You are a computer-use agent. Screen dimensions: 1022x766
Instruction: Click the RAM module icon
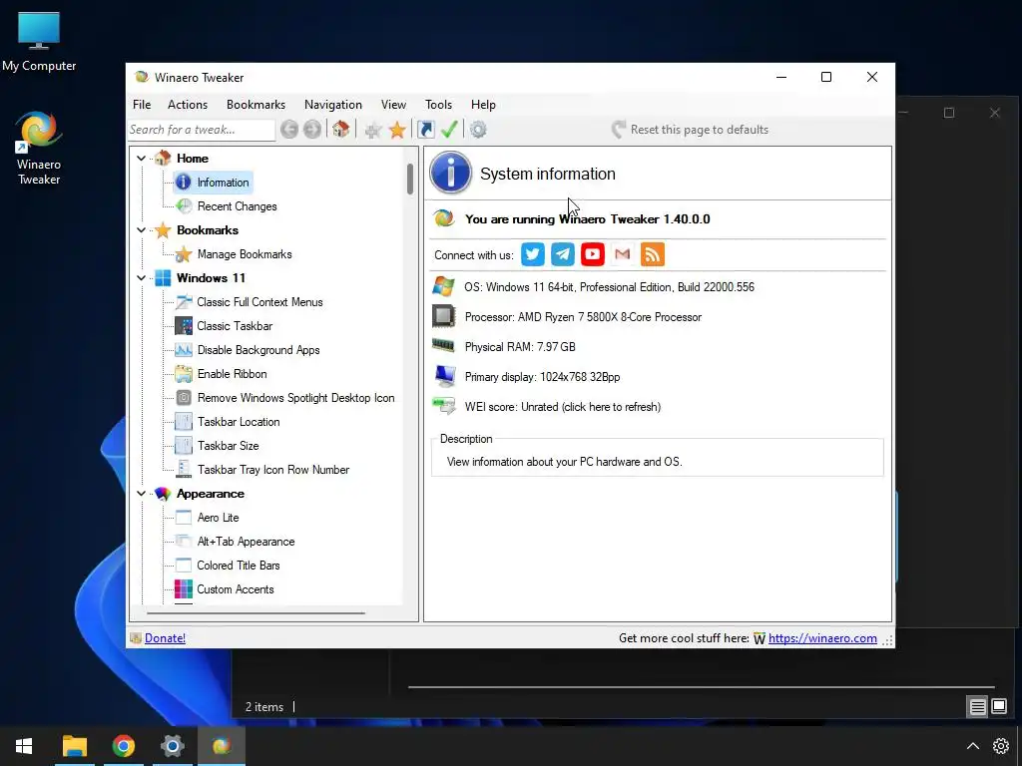tap(444, 345)
